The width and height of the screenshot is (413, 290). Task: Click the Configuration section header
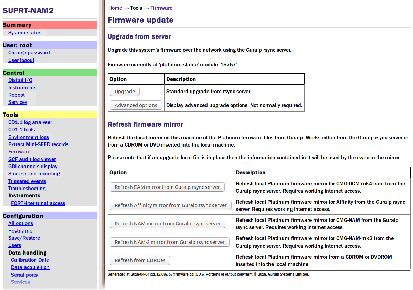50,216
